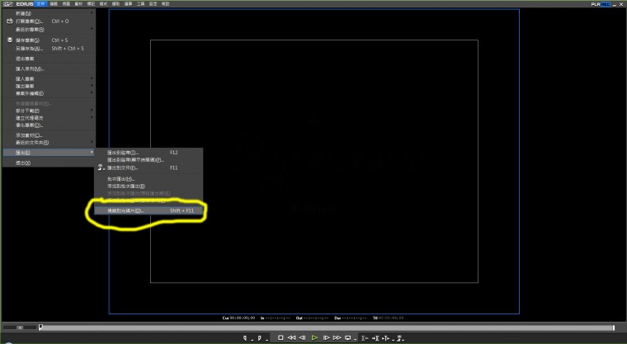Click the Rewind double-arrow button
This screenshot has width=627, height=344.
click(291, 338)
